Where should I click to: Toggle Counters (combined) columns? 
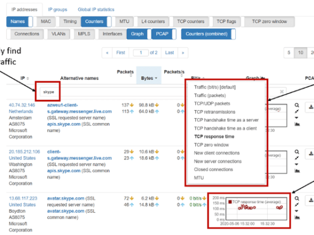208,34
